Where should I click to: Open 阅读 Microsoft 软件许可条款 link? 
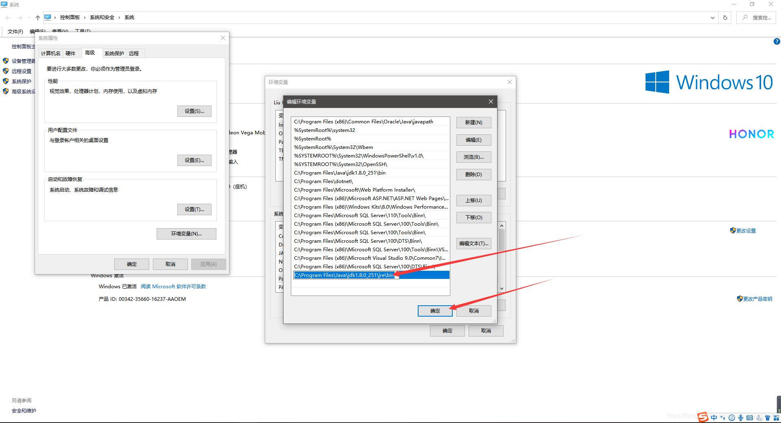point(173,286)
